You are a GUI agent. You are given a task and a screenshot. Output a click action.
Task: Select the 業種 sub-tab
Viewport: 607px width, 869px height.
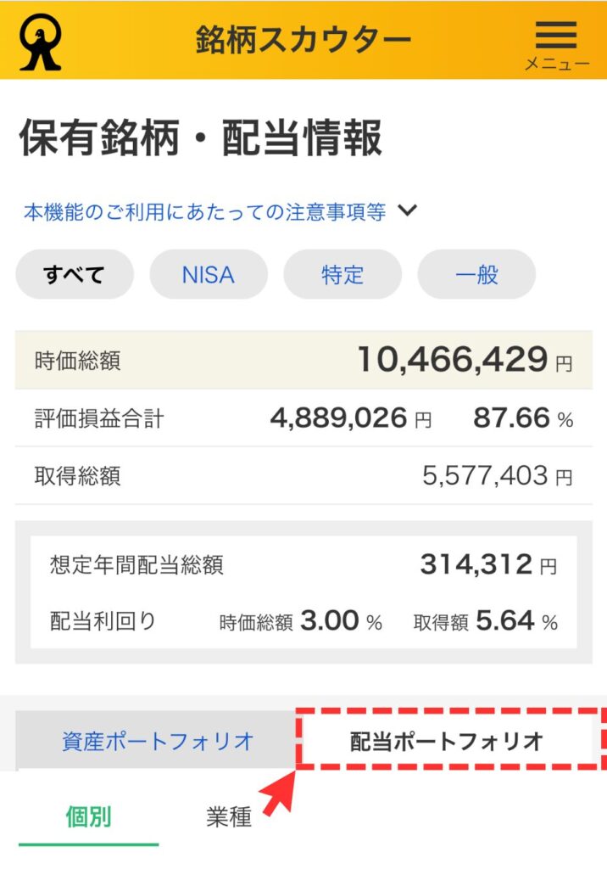(229, 816)
